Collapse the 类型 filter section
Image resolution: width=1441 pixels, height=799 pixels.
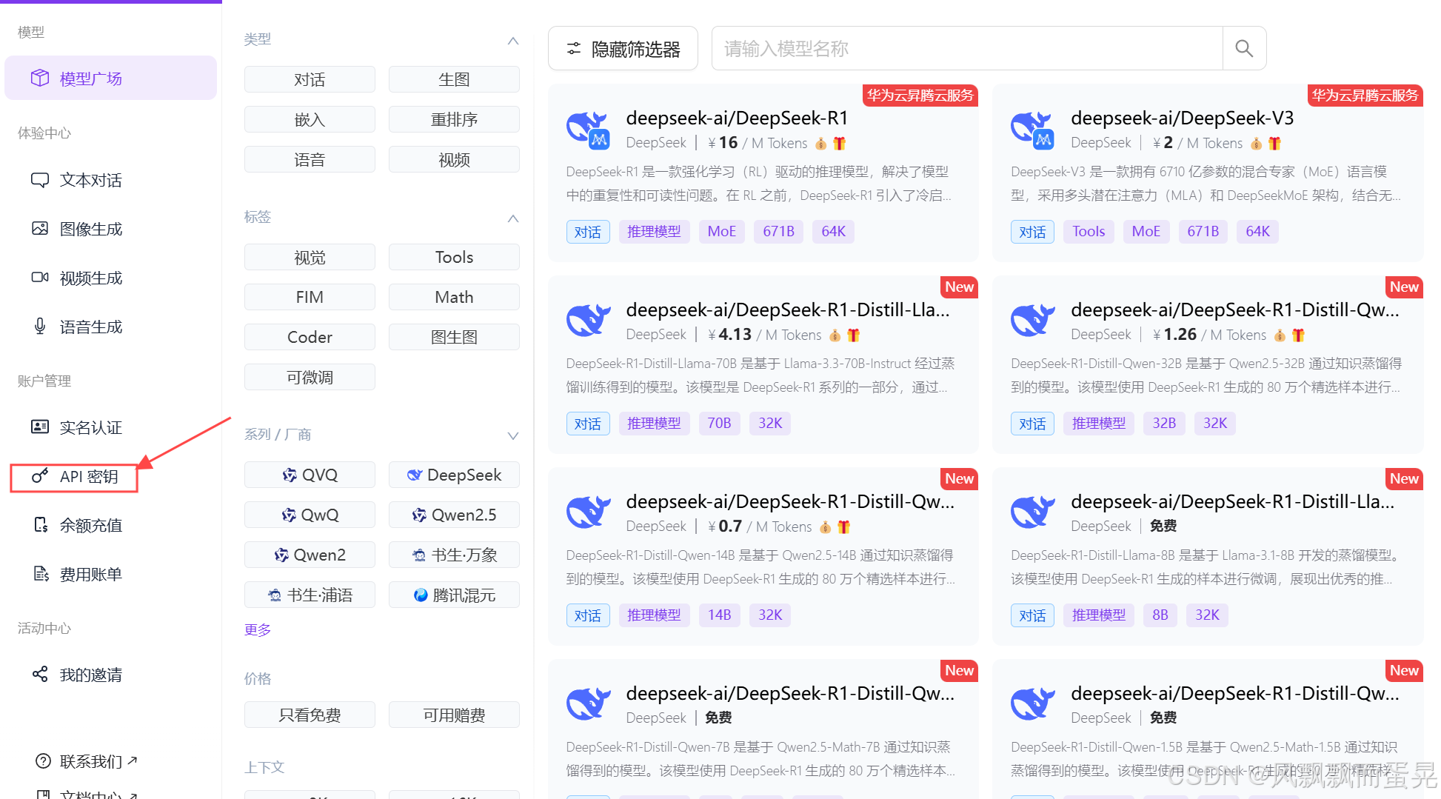point(512,40)
